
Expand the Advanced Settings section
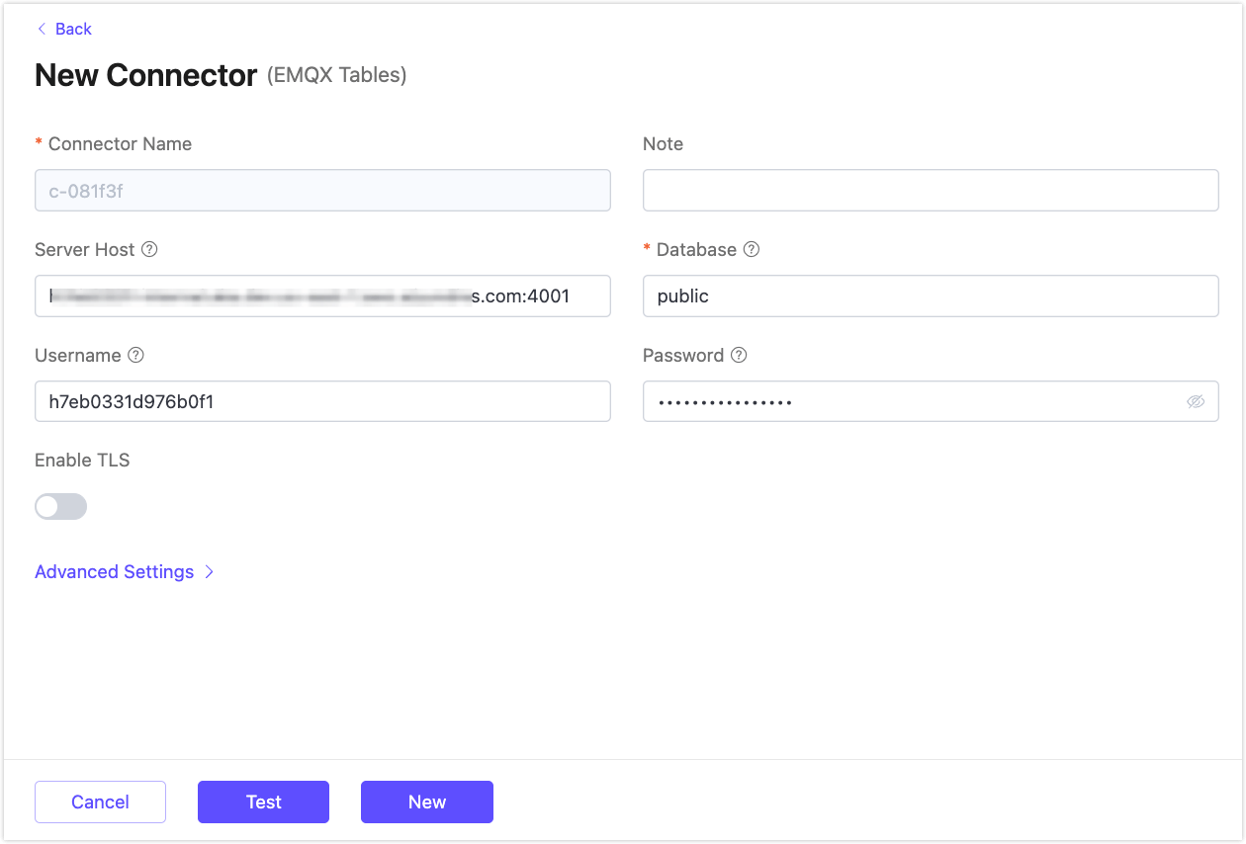pos(115,572)
